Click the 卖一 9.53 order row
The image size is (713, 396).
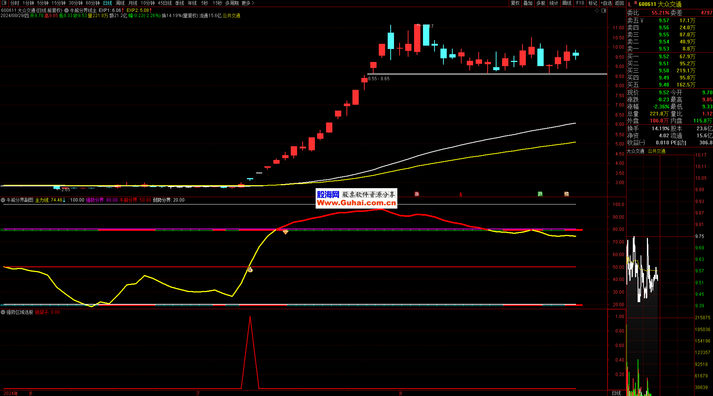670,49
